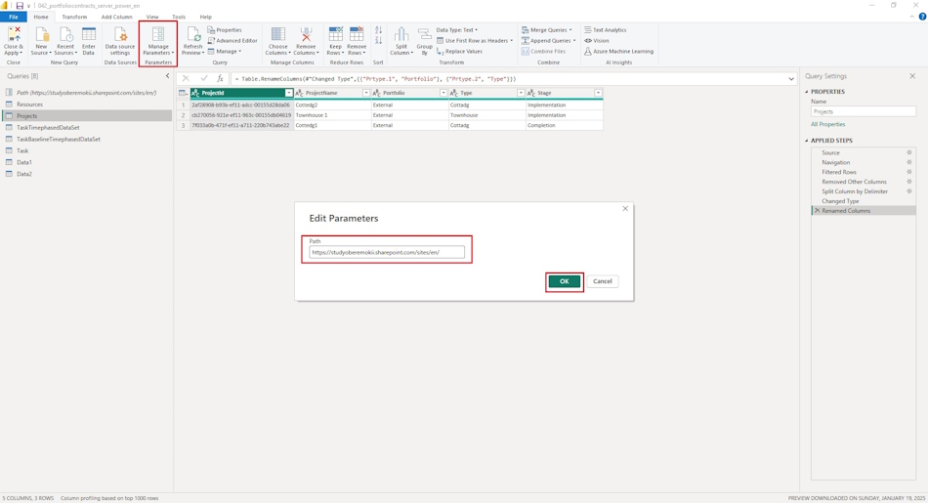Sort ascending with the A-Z icon
Screen dimensions: 928x503
click(x=379, y=30)
